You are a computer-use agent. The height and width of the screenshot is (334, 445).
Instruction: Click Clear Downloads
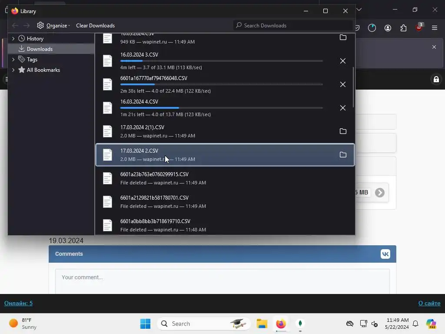coord(95,26)
